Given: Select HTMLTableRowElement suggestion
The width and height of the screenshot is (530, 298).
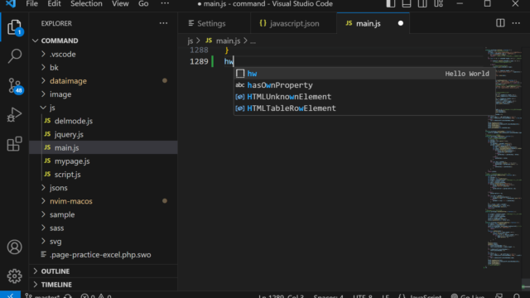Looking at the screenshot, I should pyautogui.click(x=364, y=108).
